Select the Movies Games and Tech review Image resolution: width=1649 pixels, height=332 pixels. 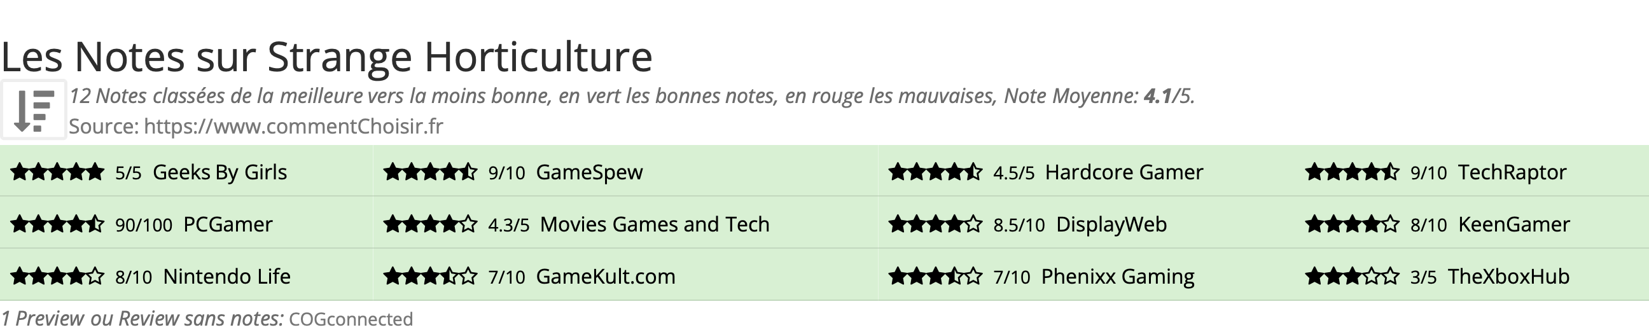(654, 225)
